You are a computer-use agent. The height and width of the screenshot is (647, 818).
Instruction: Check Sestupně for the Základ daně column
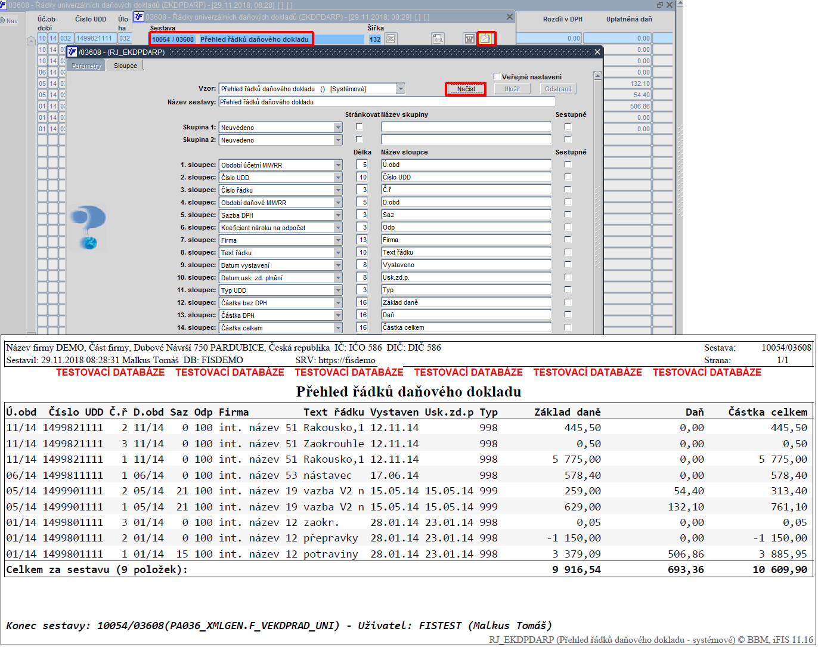568,302
